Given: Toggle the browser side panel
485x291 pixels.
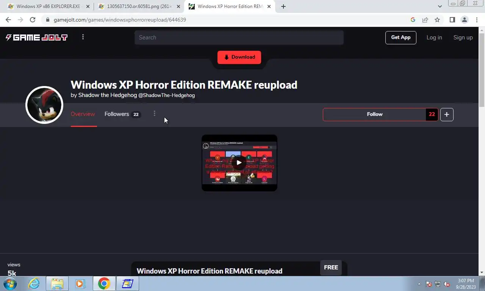Looking at the screenshot, I should coord(452,20).
